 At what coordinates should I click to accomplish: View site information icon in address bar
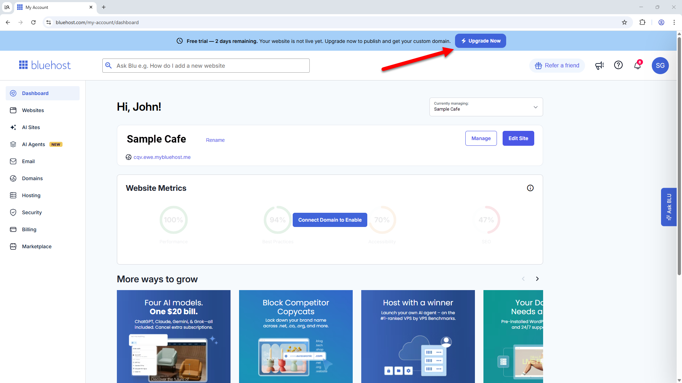(49, 22)
